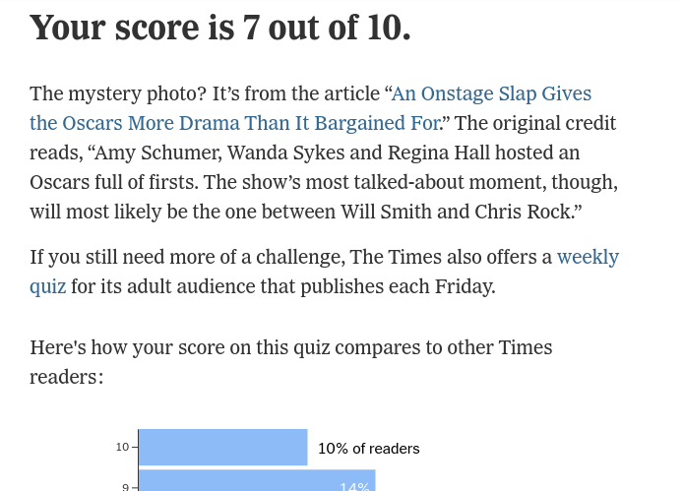Click the word "Friday" in the paragraph
The width and height of the screenshot is (683, 491).
(462, 287)
